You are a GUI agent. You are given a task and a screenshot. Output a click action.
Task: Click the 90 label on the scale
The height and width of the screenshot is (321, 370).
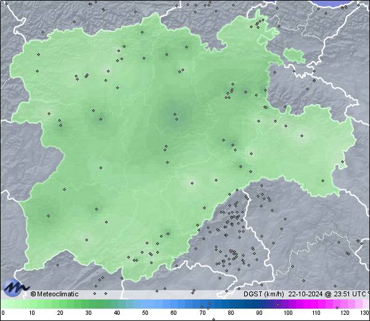(x=259, y=313)
